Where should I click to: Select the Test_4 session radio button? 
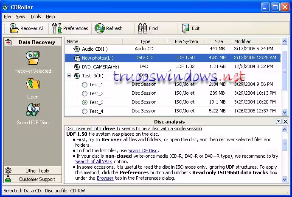[84, 111]
